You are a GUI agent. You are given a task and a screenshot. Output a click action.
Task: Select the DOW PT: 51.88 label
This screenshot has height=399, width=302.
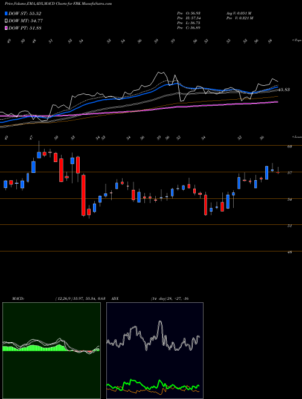(x=25, y=28)
